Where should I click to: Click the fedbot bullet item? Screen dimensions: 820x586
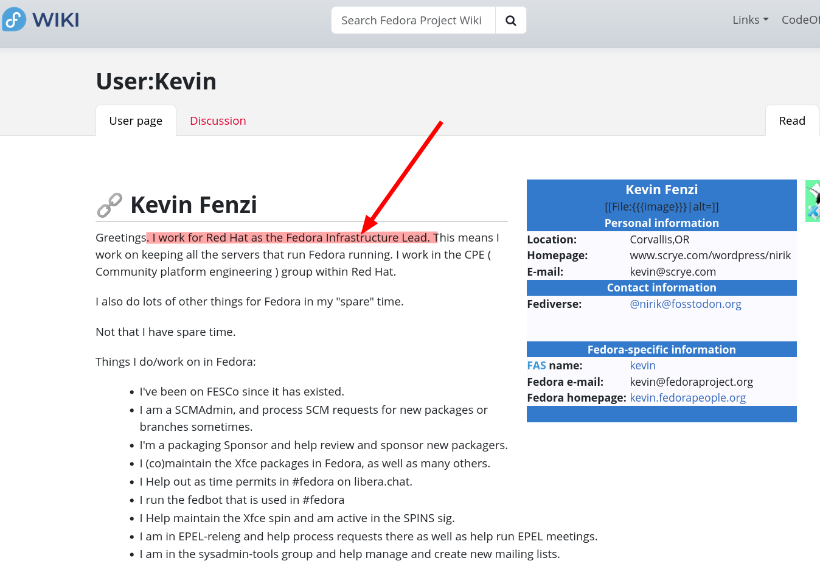(x=242, y=500)
